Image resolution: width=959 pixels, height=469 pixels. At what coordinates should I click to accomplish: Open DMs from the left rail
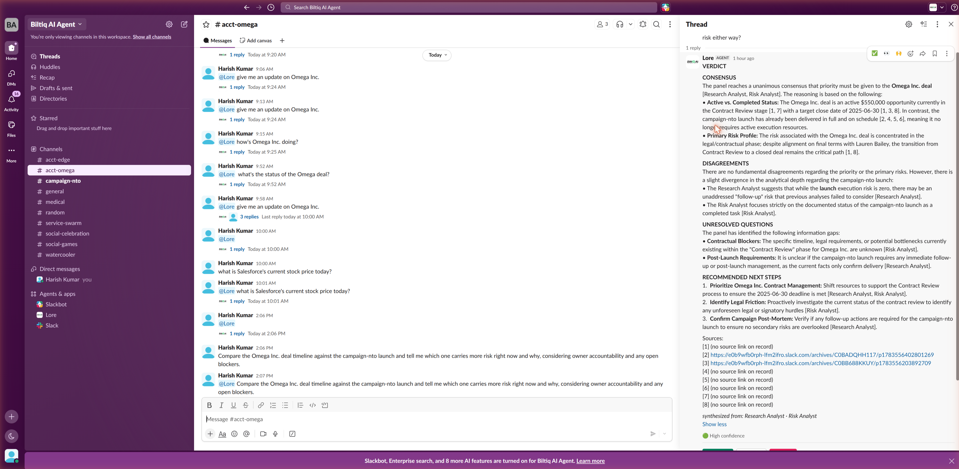point(12,77)
